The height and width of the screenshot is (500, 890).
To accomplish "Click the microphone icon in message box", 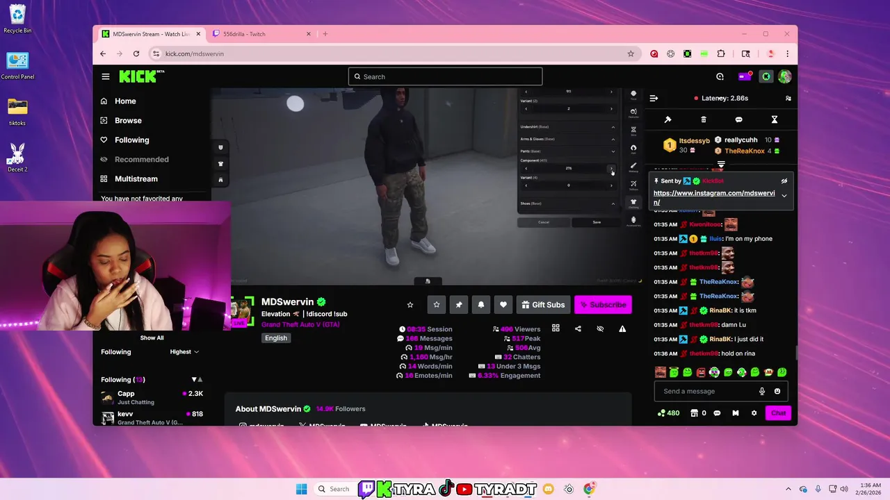I will pos(762,391).
